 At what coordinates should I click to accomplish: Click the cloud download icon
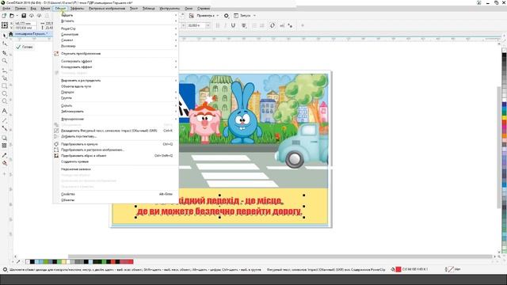click(39, 16)
